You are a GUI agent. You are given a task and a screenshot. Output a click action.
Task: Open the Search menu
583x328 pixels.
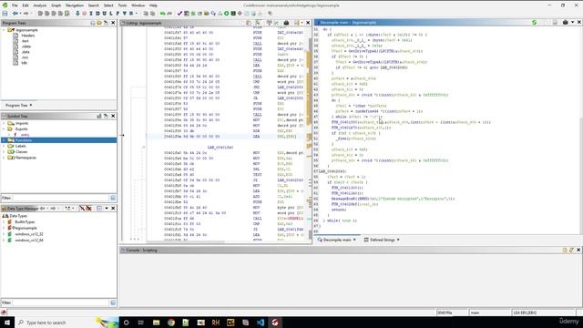click(x=93, y=5)
